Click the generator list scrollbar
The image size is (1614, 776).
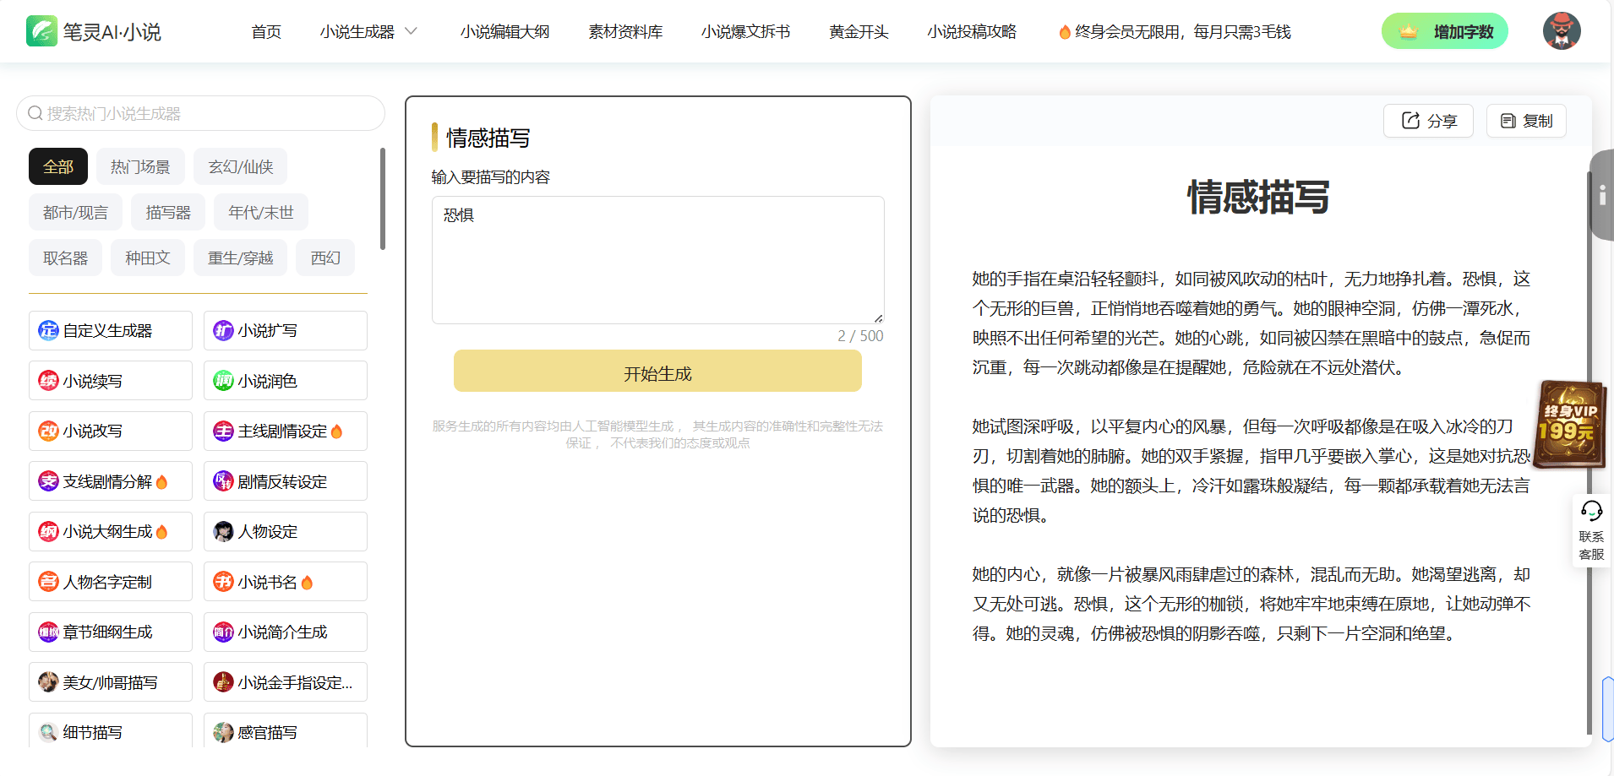383,199
